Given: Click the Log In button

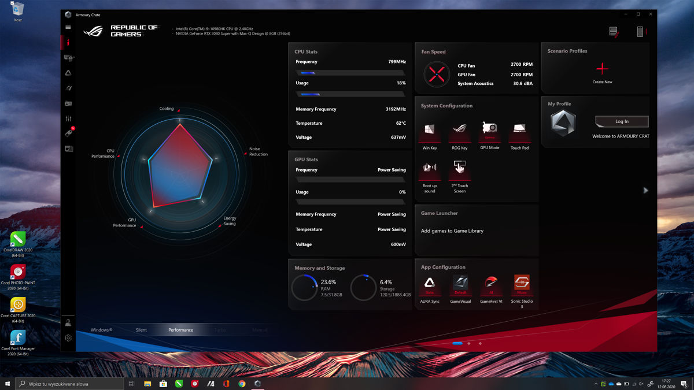Looking at the screenshot, I should [622, 121].
